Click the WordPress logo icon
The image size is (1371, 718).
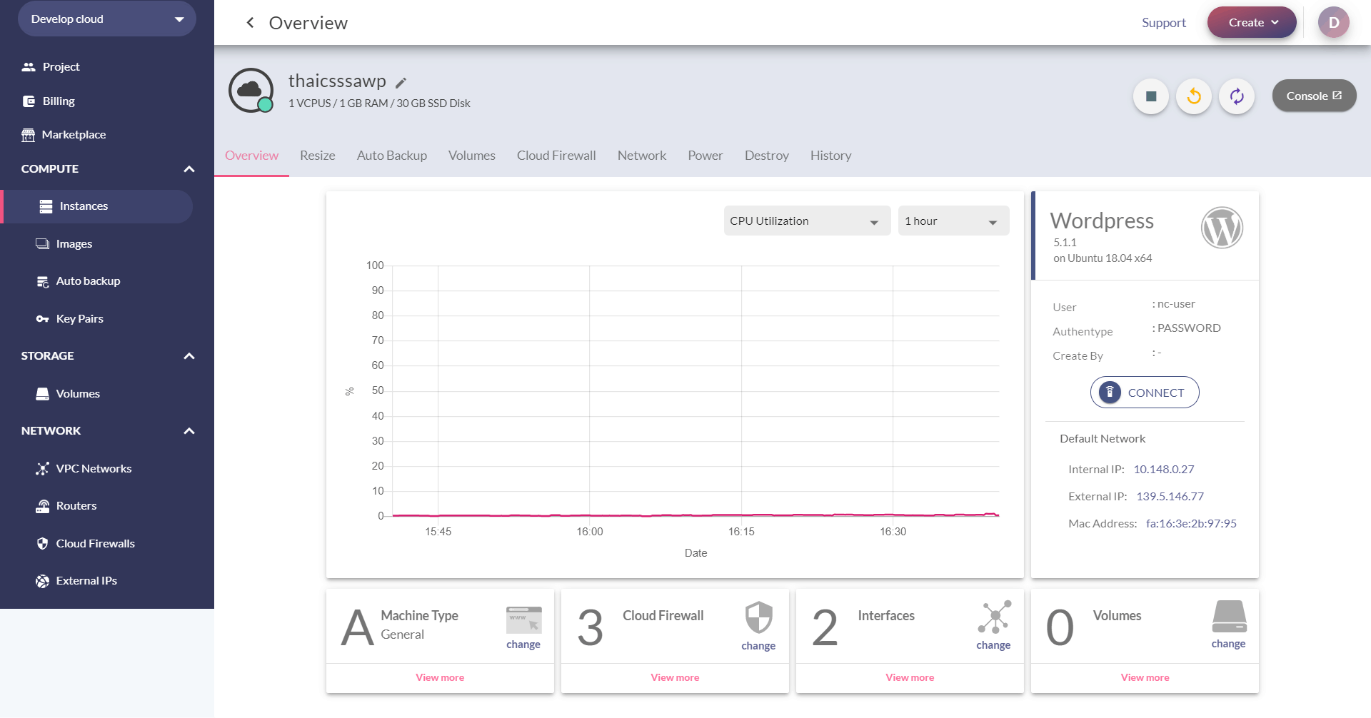(1222, 228)
